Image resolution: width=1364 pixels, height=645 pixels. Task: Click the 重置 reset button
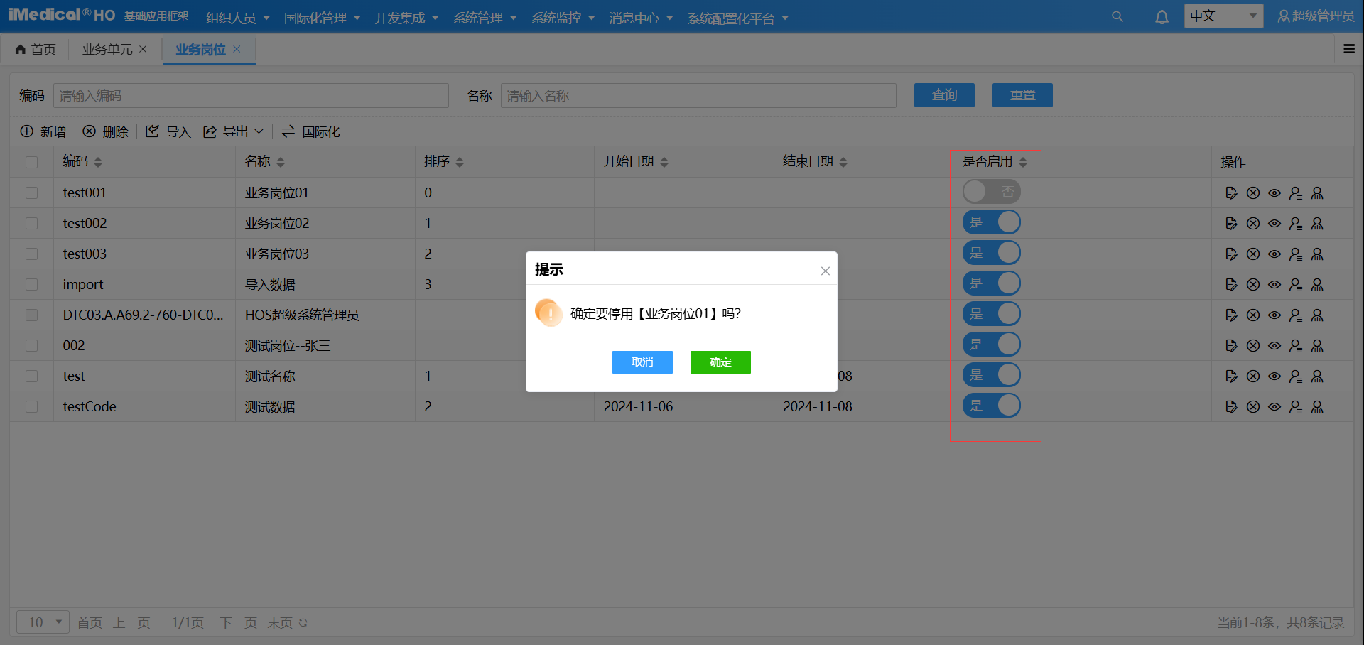pyautogui.click(x=1022, y=95)
